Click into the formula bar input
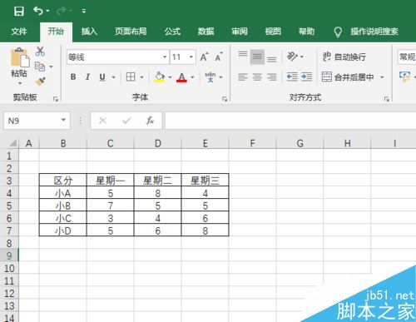The width and height of the screenshot is (416, 322). 290,121
